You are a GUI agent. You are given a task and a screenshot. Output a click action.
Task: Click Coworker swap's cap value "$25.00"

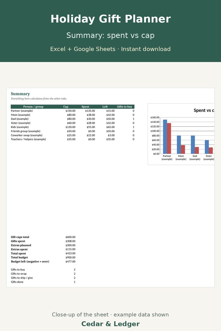tap(71, 135)
